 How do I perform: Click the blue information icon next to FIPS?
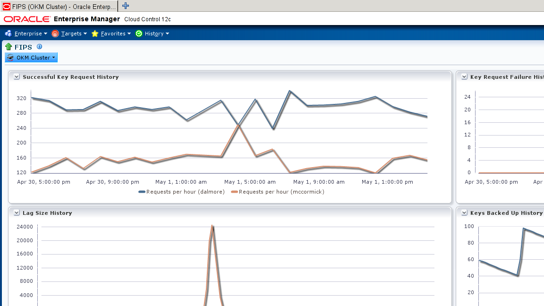(40, 46)
